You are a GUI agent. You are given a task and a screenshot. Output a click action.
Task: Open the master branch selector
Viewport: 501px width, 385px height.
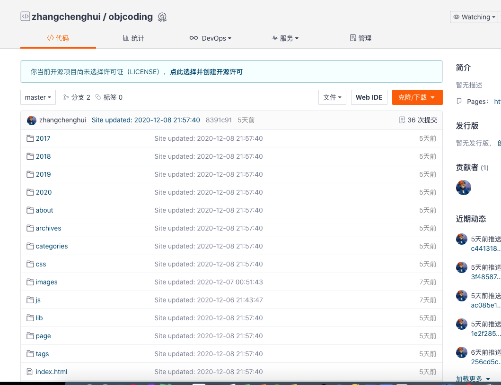[38, 97]
